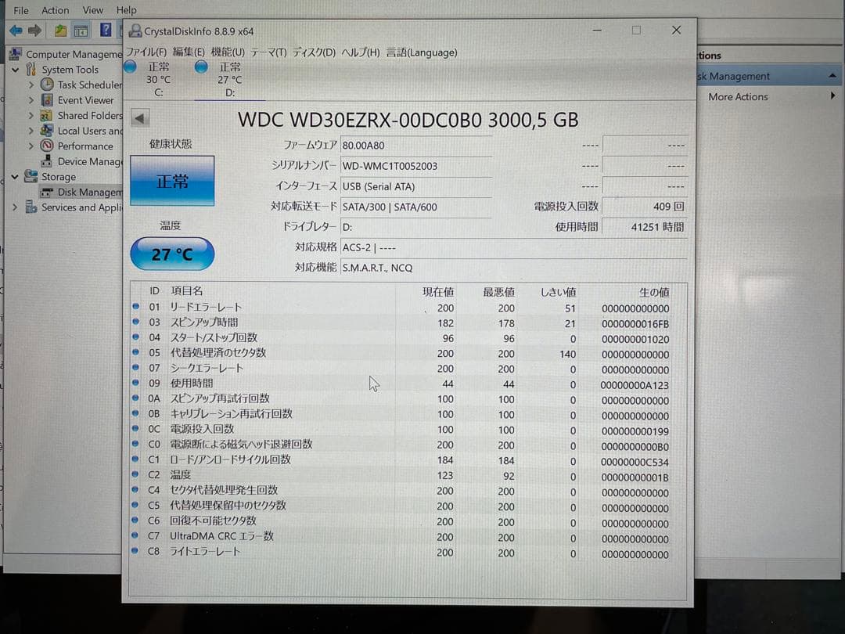Expand the Local Users and Groups node

(31, 131)
